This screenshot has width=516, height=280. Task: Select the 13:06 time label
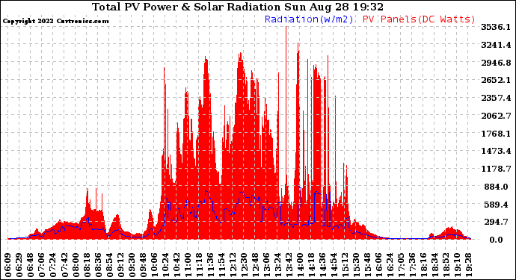pos(266,265)
